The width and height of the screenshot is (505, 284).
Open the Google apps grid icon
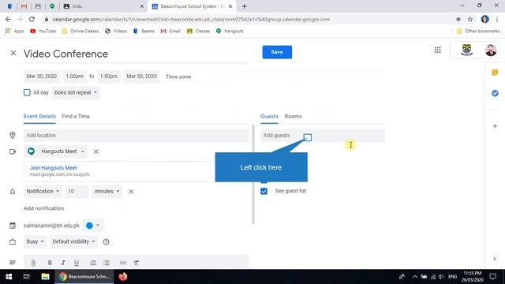click(437, 50)
